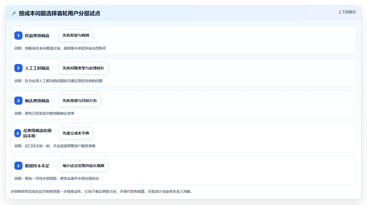Click the 人工工时偏高 condition label

(37, 68)
